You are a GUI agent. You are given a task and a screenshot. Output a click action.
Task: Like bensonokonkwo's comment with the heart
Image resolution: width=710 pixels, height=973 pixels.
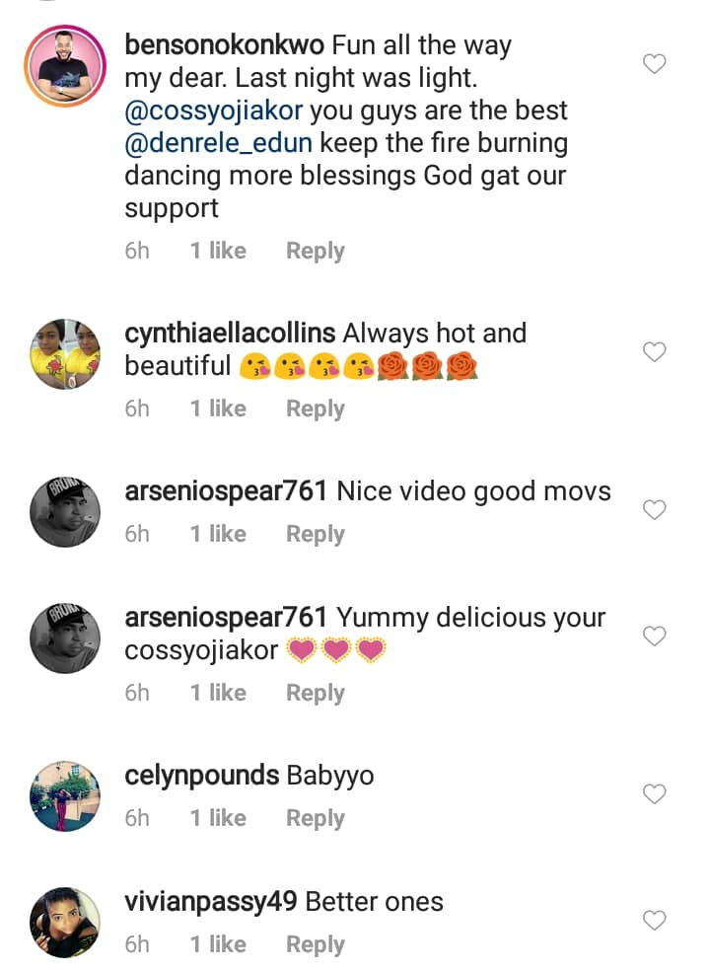654,65
